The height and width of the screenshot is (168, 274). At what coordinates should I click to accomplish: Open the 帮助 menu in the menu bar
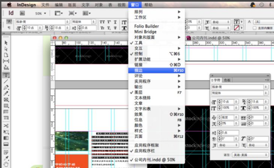148,5
